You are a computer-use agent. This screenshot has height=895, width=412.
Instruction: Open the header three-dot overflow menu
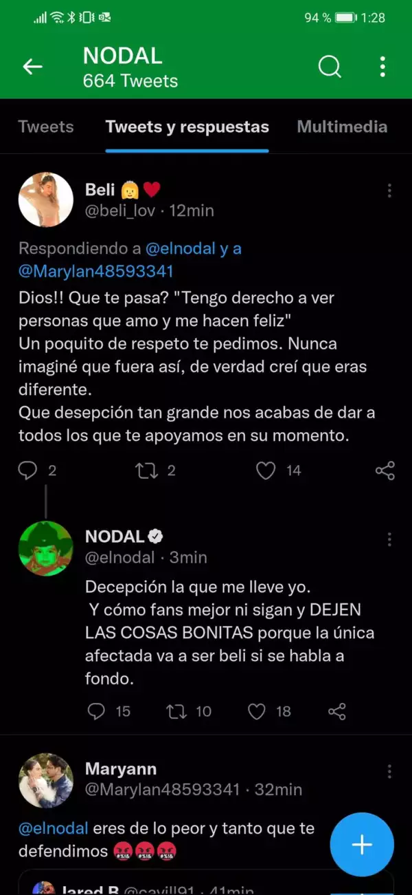[382, 67]
